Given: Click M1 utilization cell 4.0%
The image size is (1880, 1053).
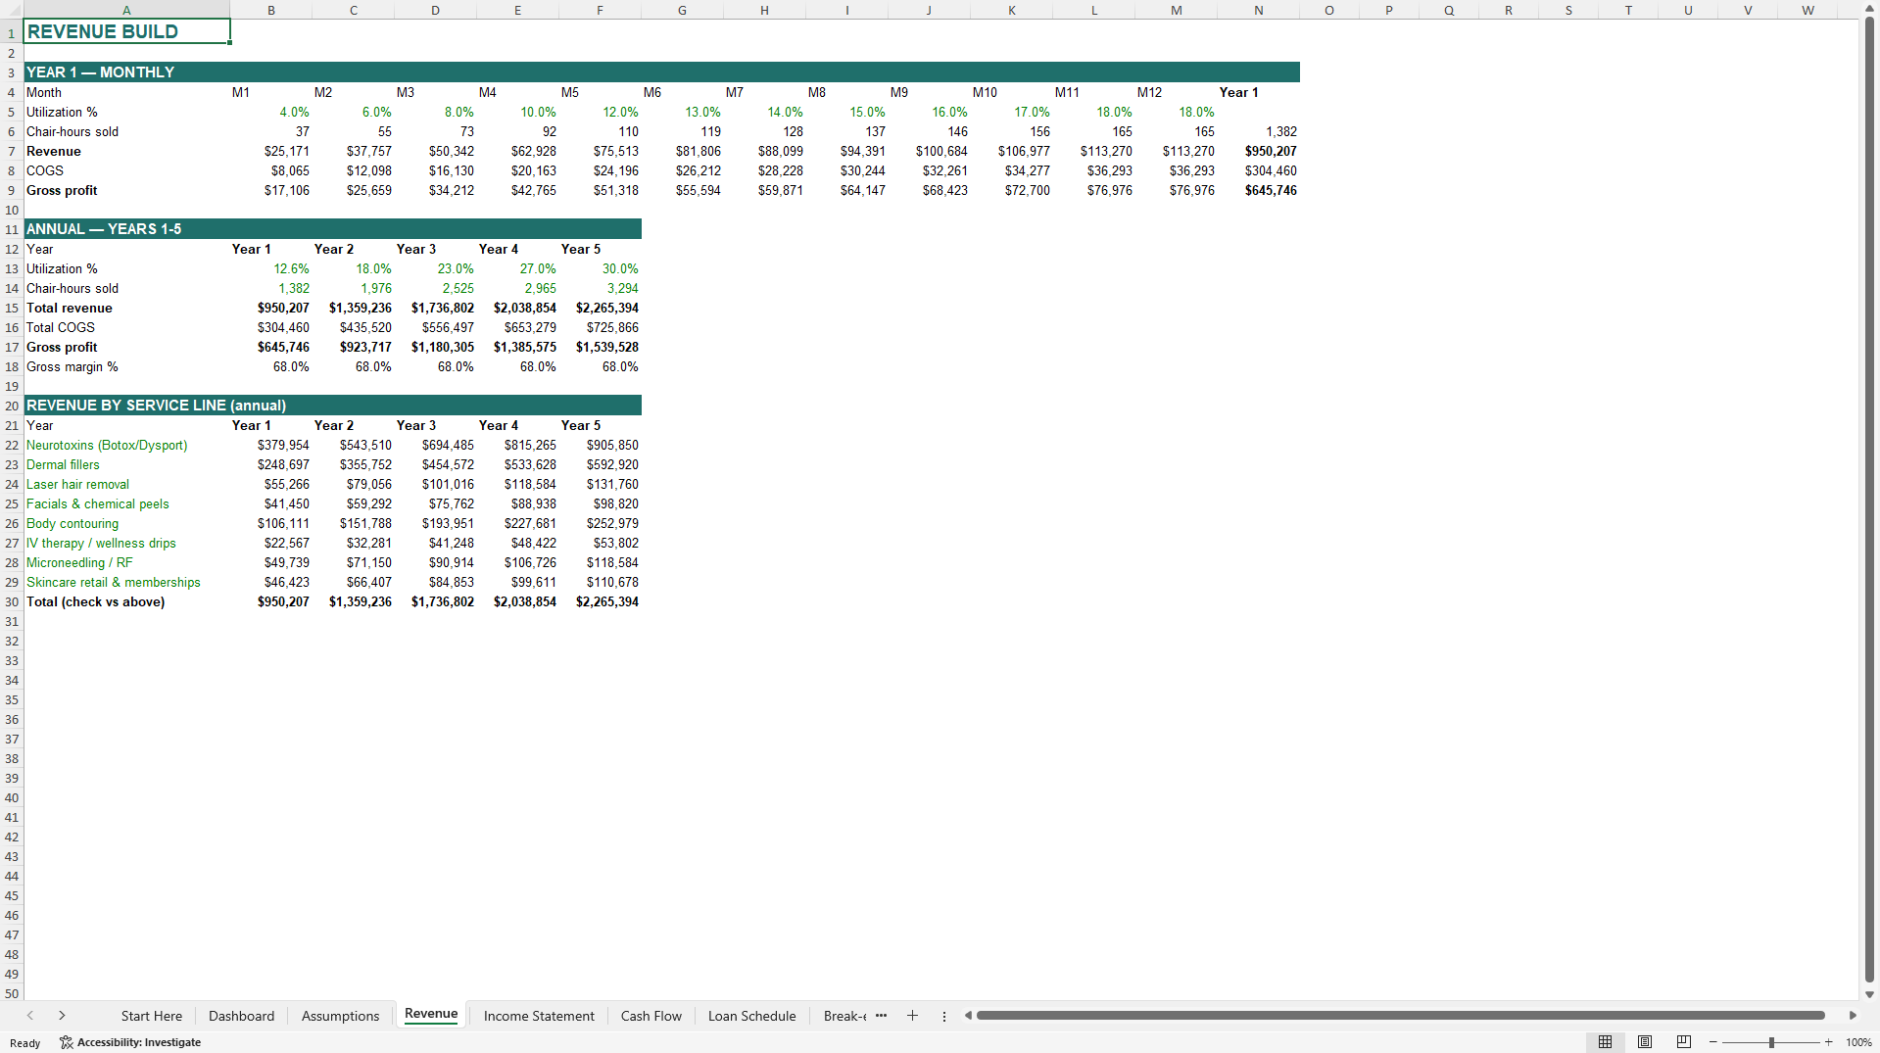Looking at the screenshot, I should click(271, 112).
